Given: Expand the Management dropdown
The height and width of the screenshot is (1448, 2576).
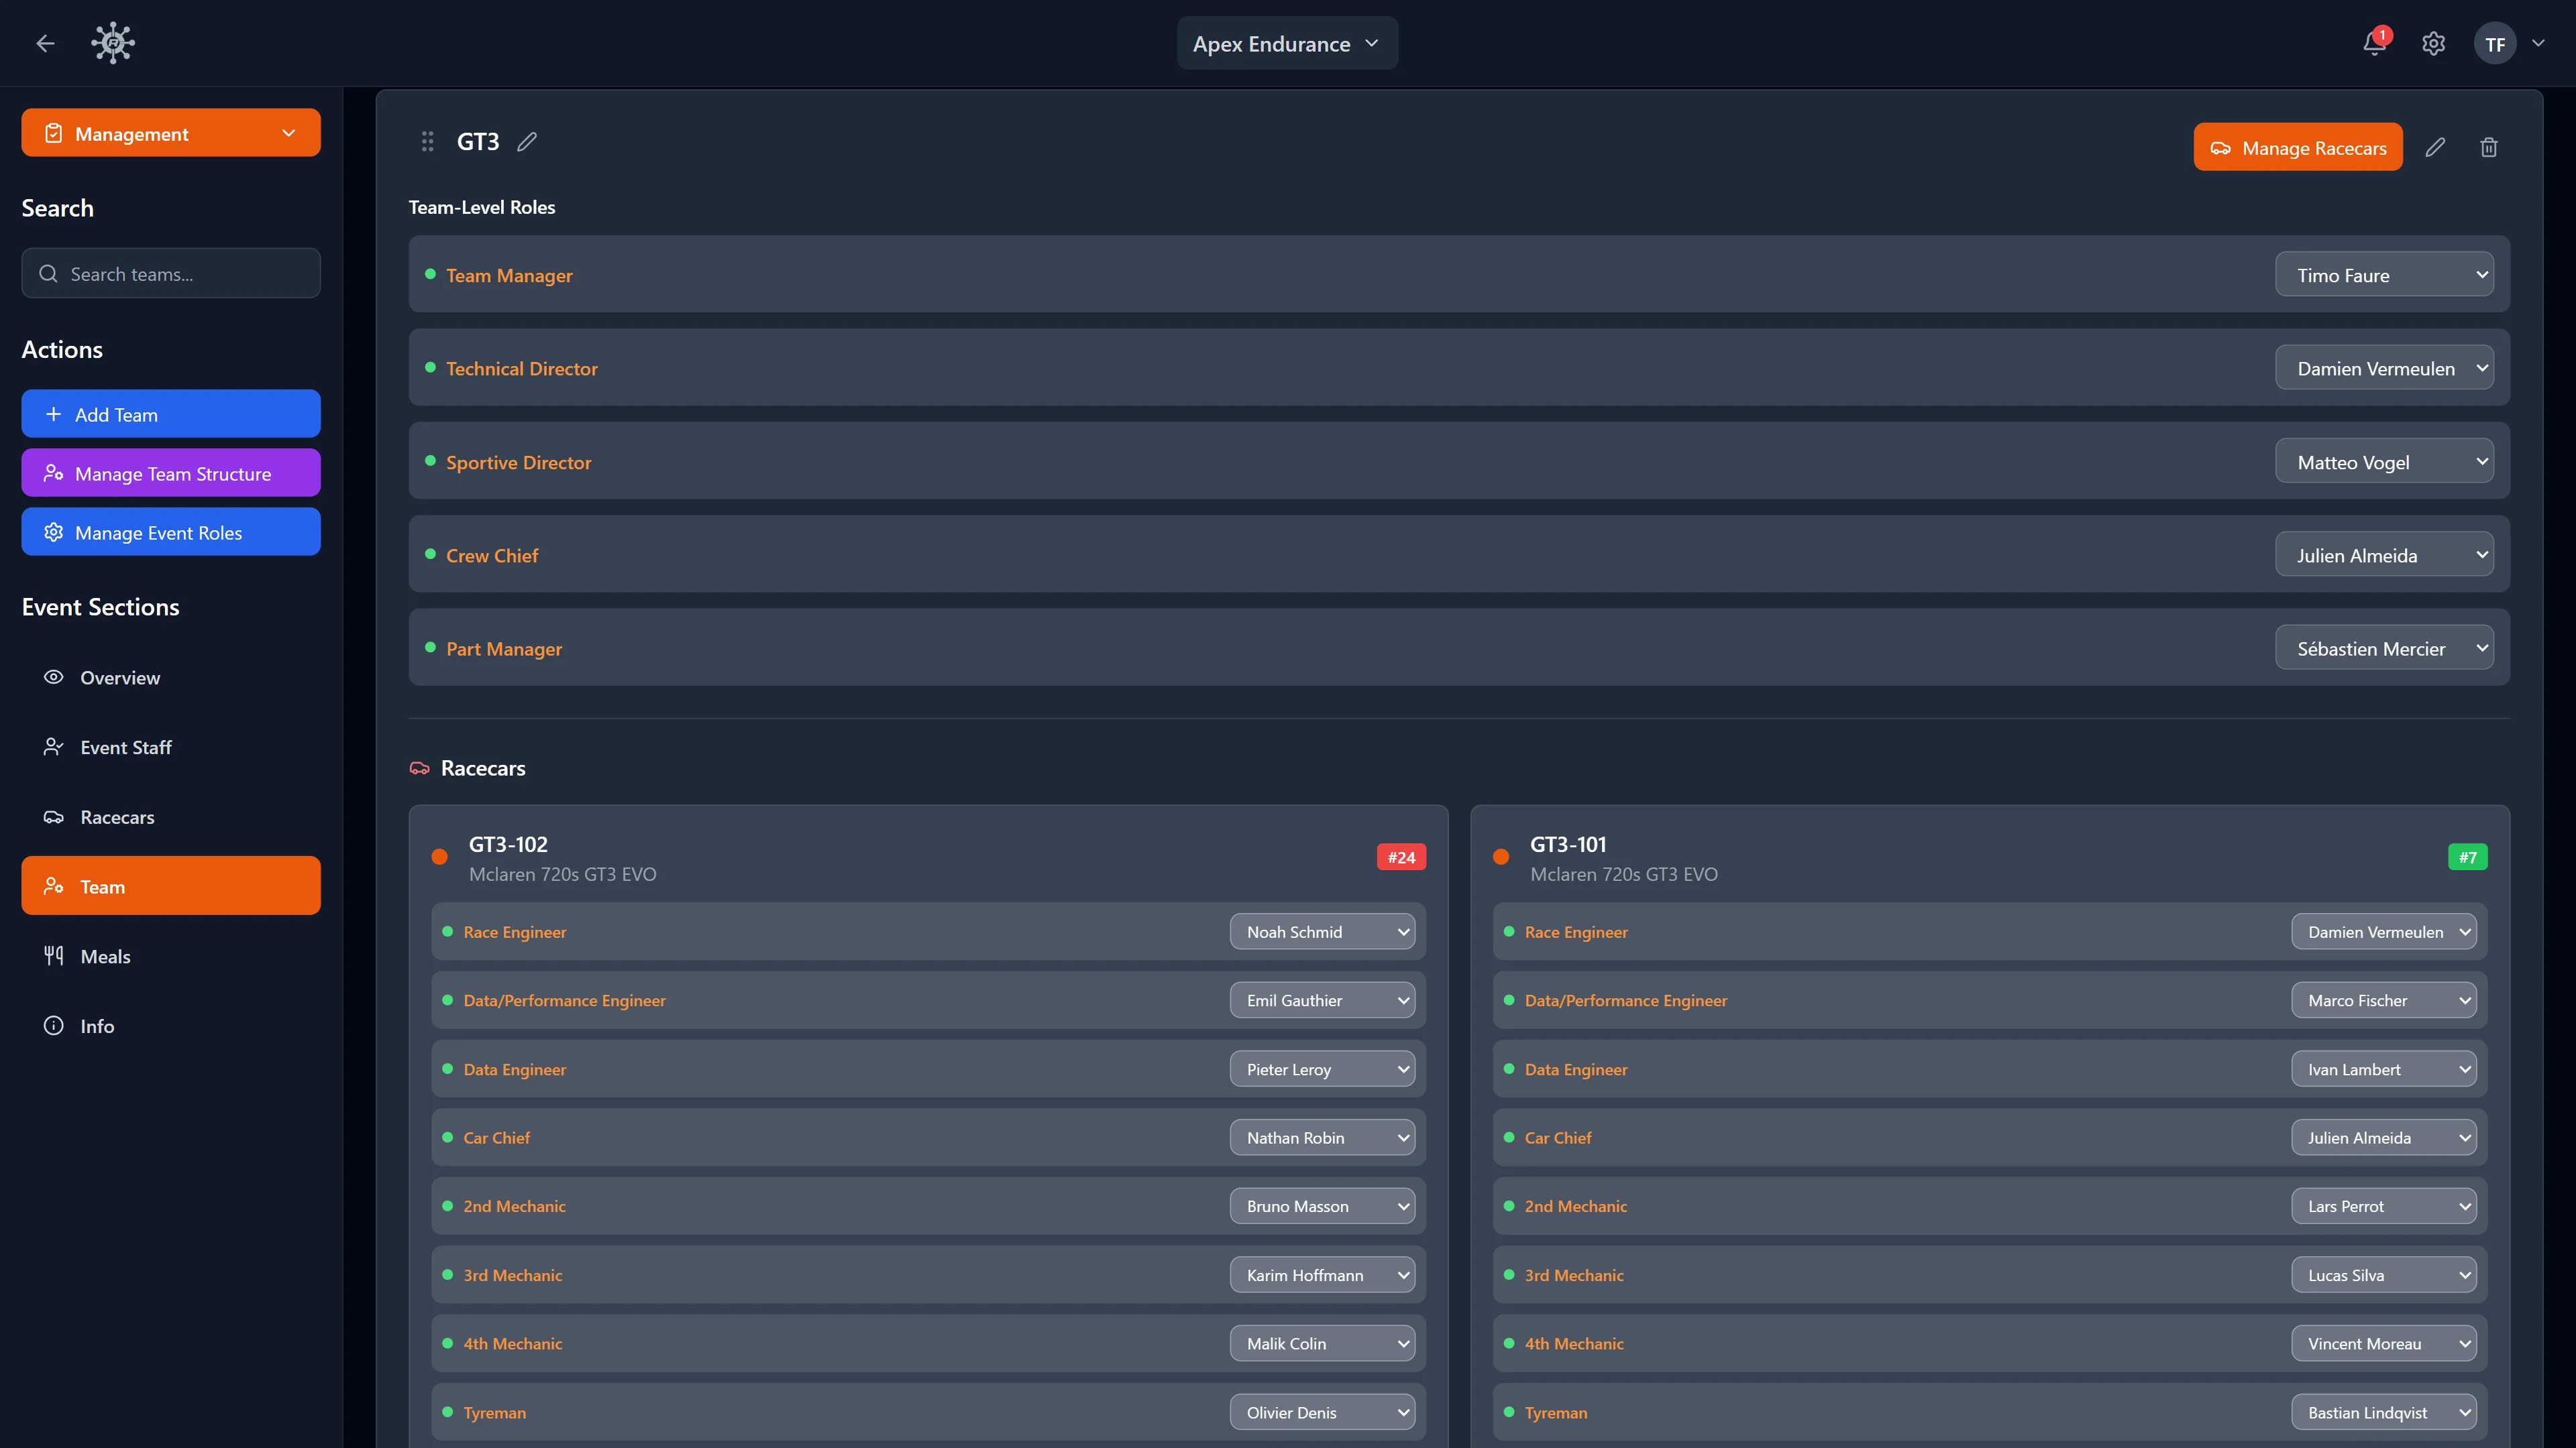Looking at the screenshot, I should click(x=171, y=133).
